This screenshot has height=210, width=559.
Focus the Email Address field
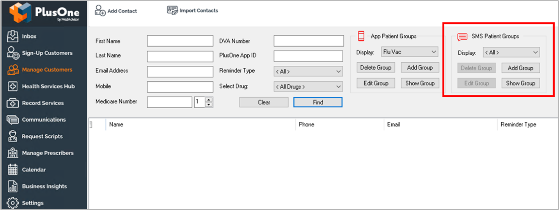tap(180, 72)
